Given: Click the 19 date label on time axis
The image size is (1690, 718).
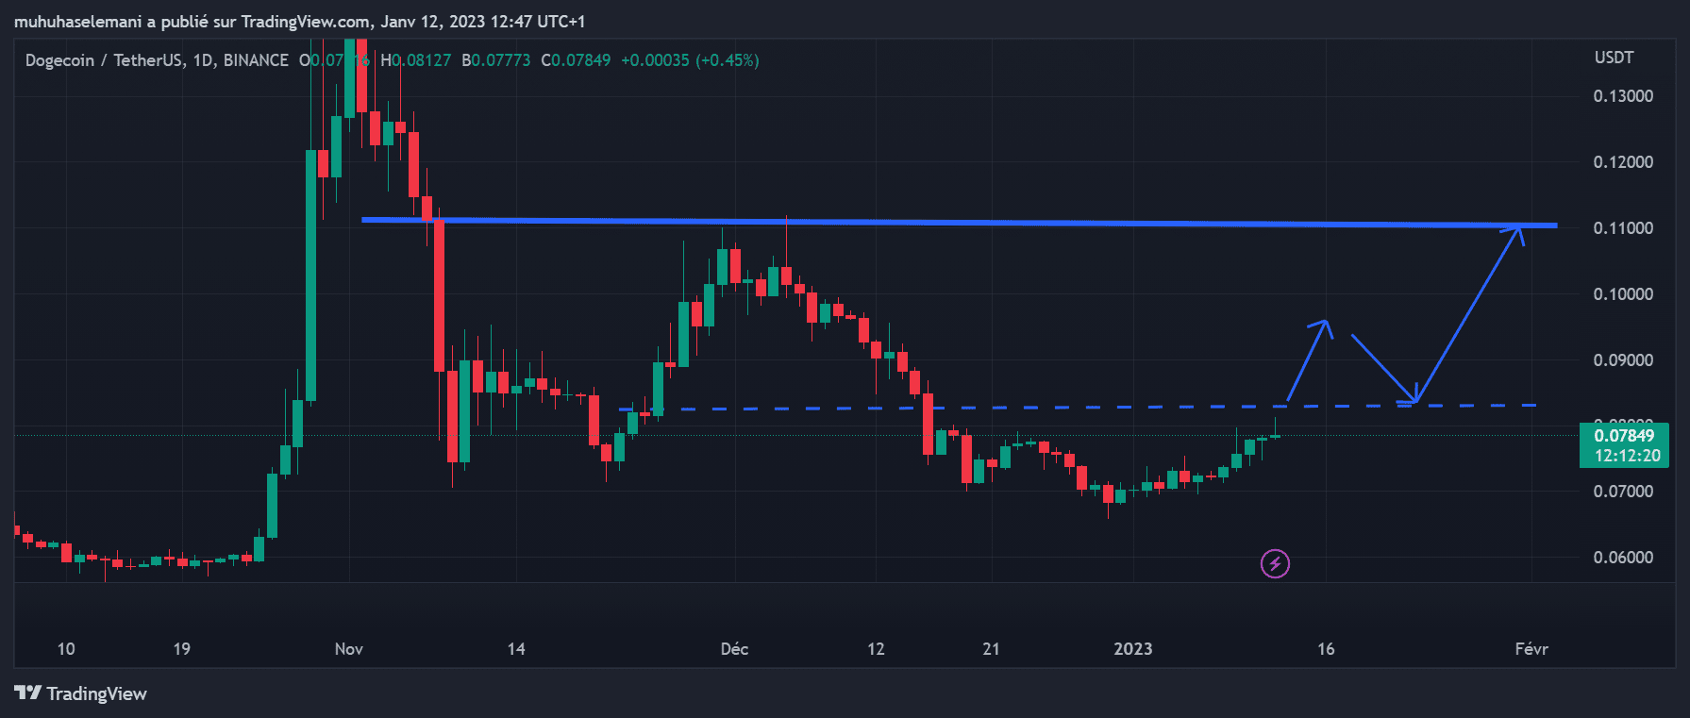Looking at the screenshot, I should tap(181, 649).
